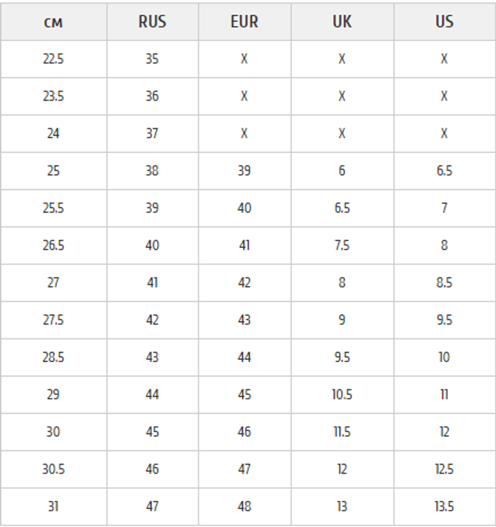Select the 22.5 cm cell
This screenshot has width=496, height=527.
[x=53, y=59]
